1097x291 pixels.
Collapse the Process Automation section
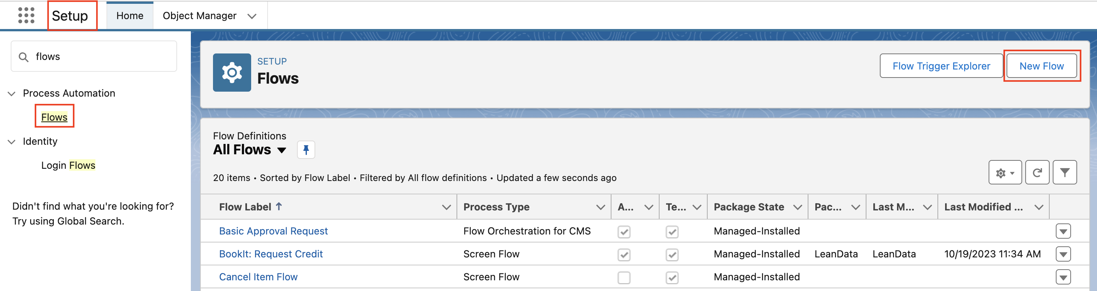pos(12,94)
